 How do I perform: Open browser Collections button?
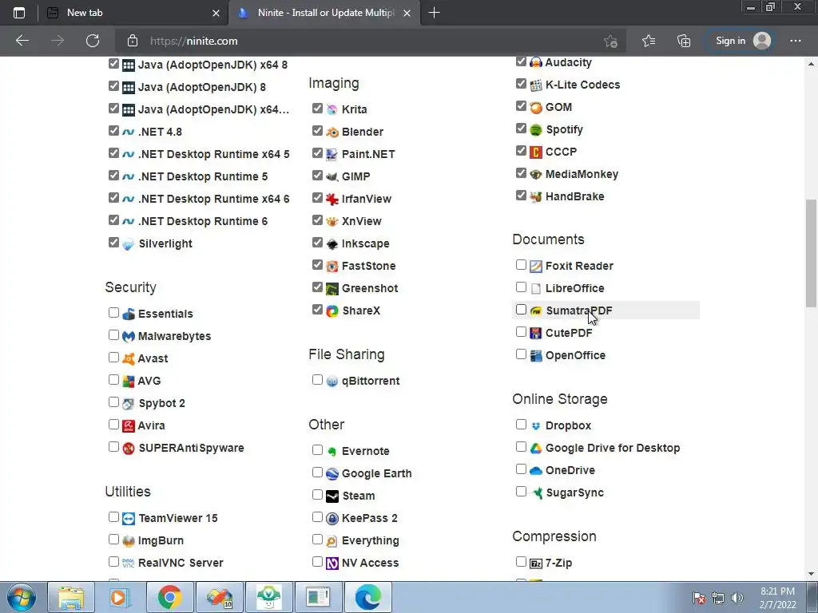(x=684, y=41)
